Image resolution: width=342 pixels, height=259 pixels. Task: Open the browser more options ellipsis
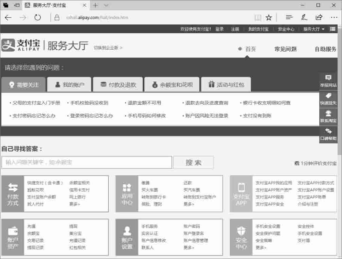click(334, 17)
